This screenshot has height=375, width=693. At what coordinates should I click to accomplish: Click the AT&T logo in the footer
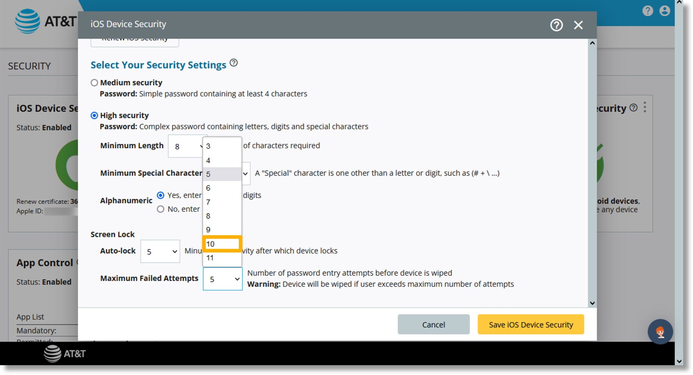[65, 353]
